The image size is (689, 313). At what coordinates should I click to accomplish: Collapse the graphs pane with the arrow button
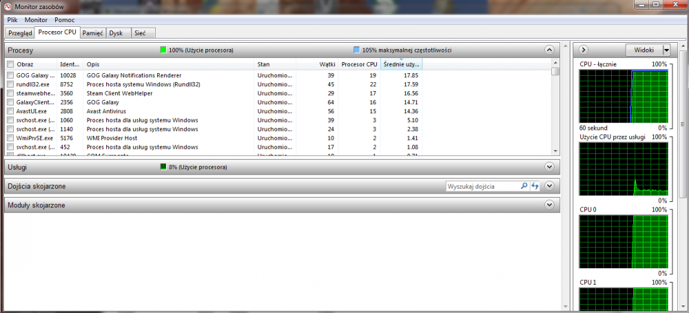click(x=584, y=50)
